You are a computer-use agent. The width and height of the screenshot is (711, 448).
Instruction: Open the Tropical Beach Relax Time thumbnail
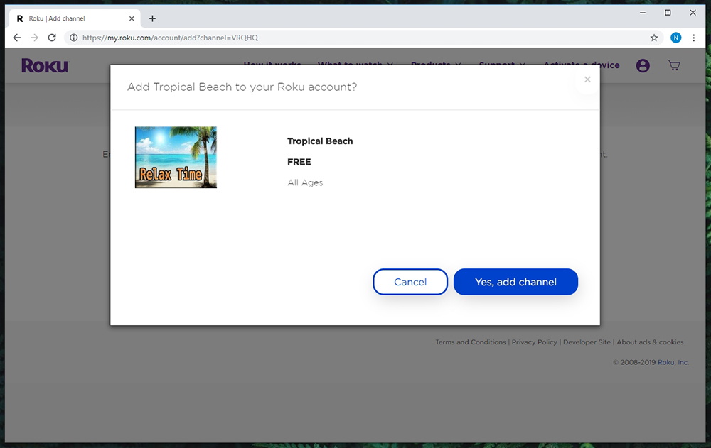coord(176,157)
